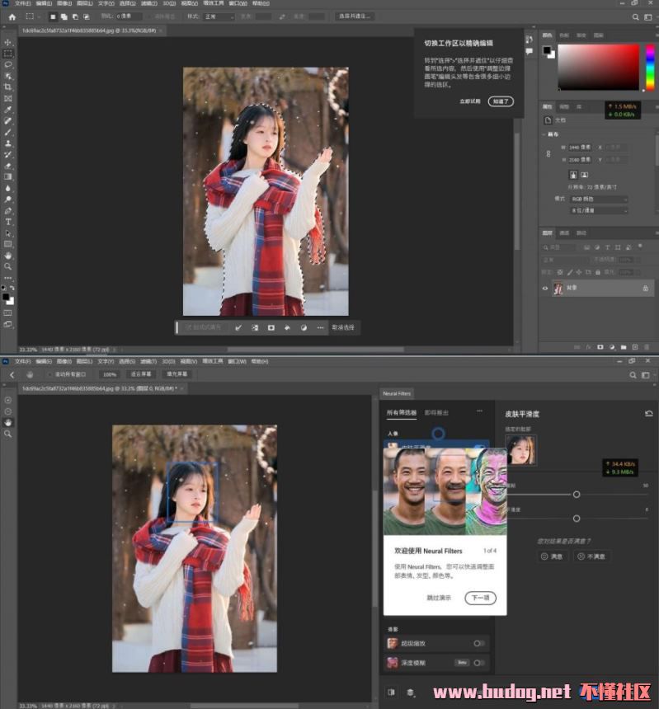Select portrait canvas orientation button
The image size is (659, 709).
573,175
